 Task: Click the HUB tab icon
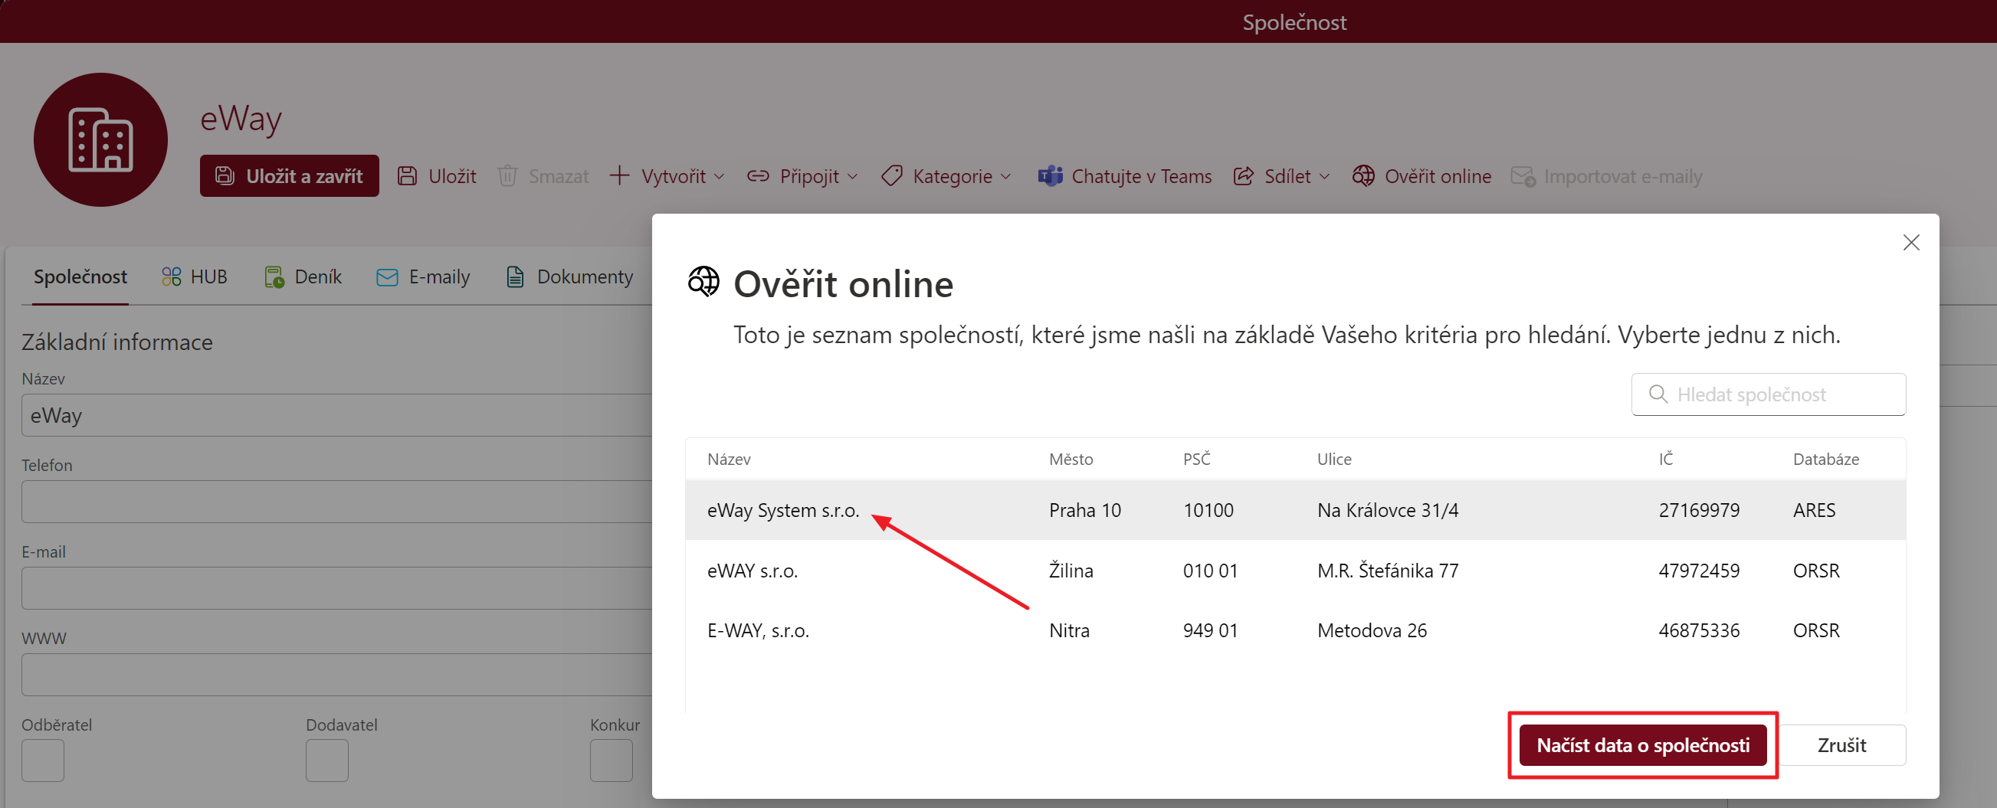[x=172, y=276]
